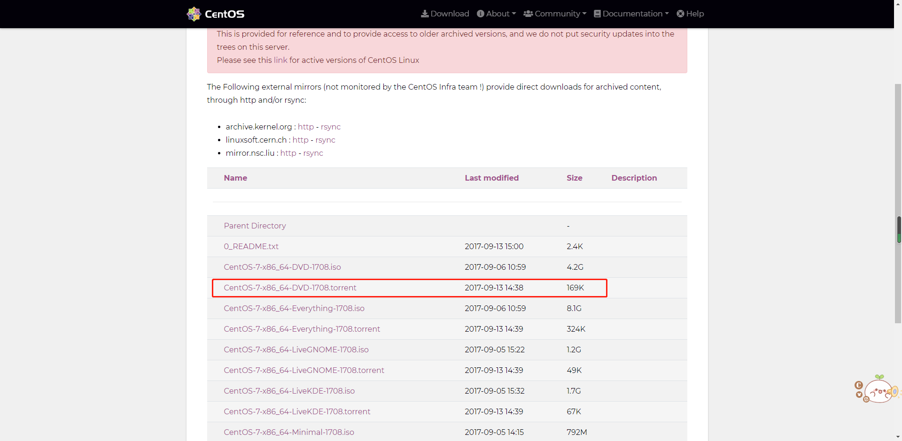Click the 2017-09-05 15:22 date cell

pyautogui.click(x=495, y=350)
